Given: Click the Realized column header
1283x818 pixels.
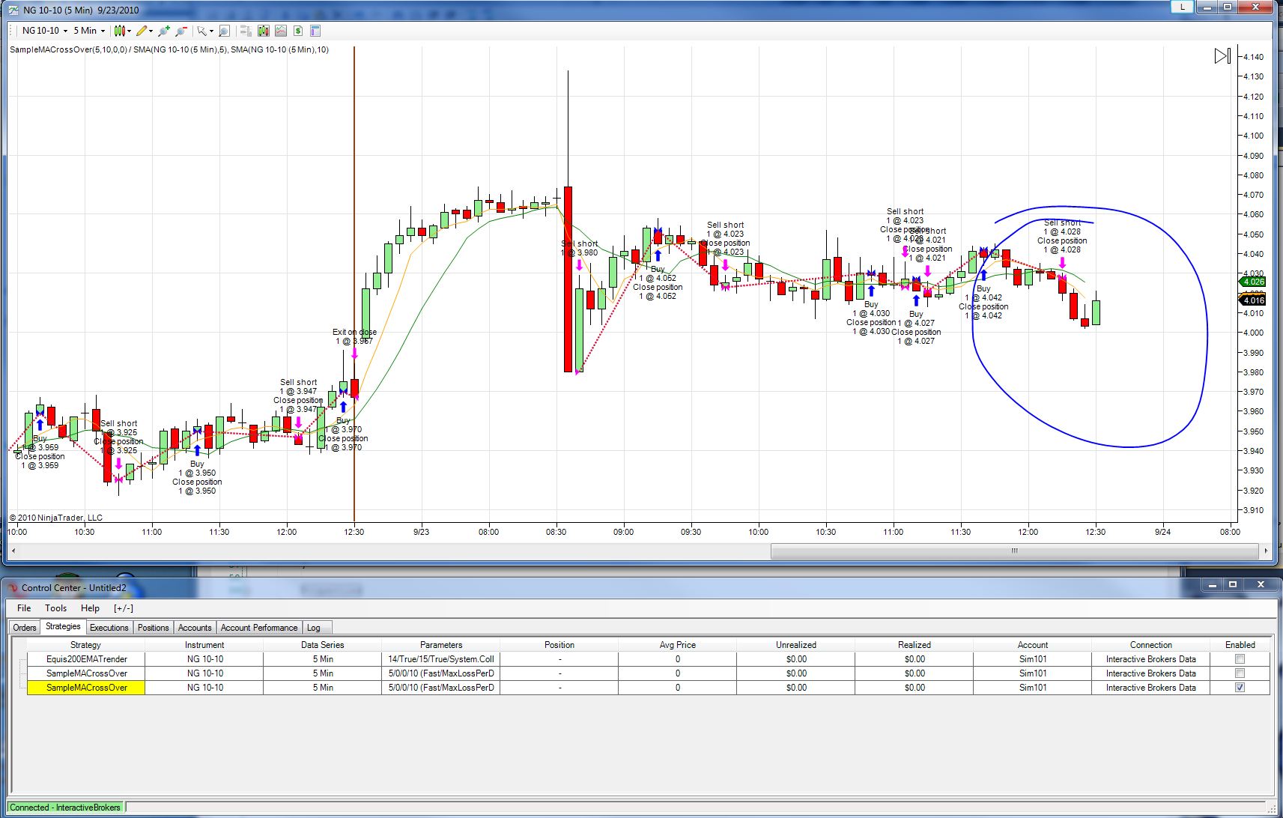Looking at the screenshot, I should [x=915, y=645].
